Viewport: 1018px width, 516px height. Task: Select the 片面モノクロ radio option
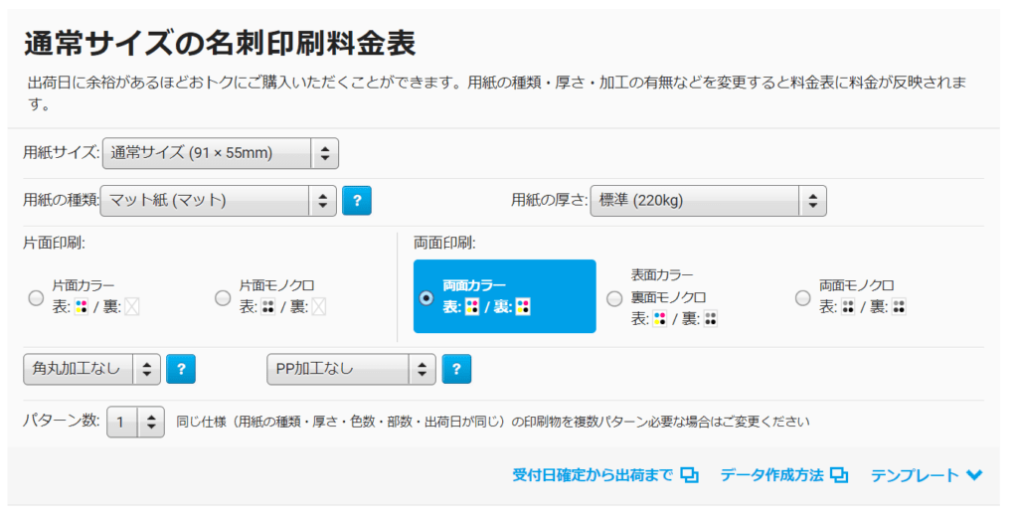223,298
